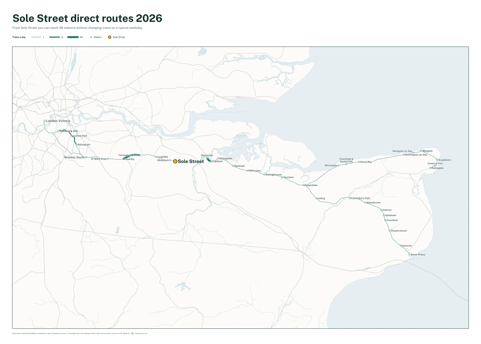Select the Snowdown station label
The width and height of the screenshot is (481, 344).
[392, 220]
